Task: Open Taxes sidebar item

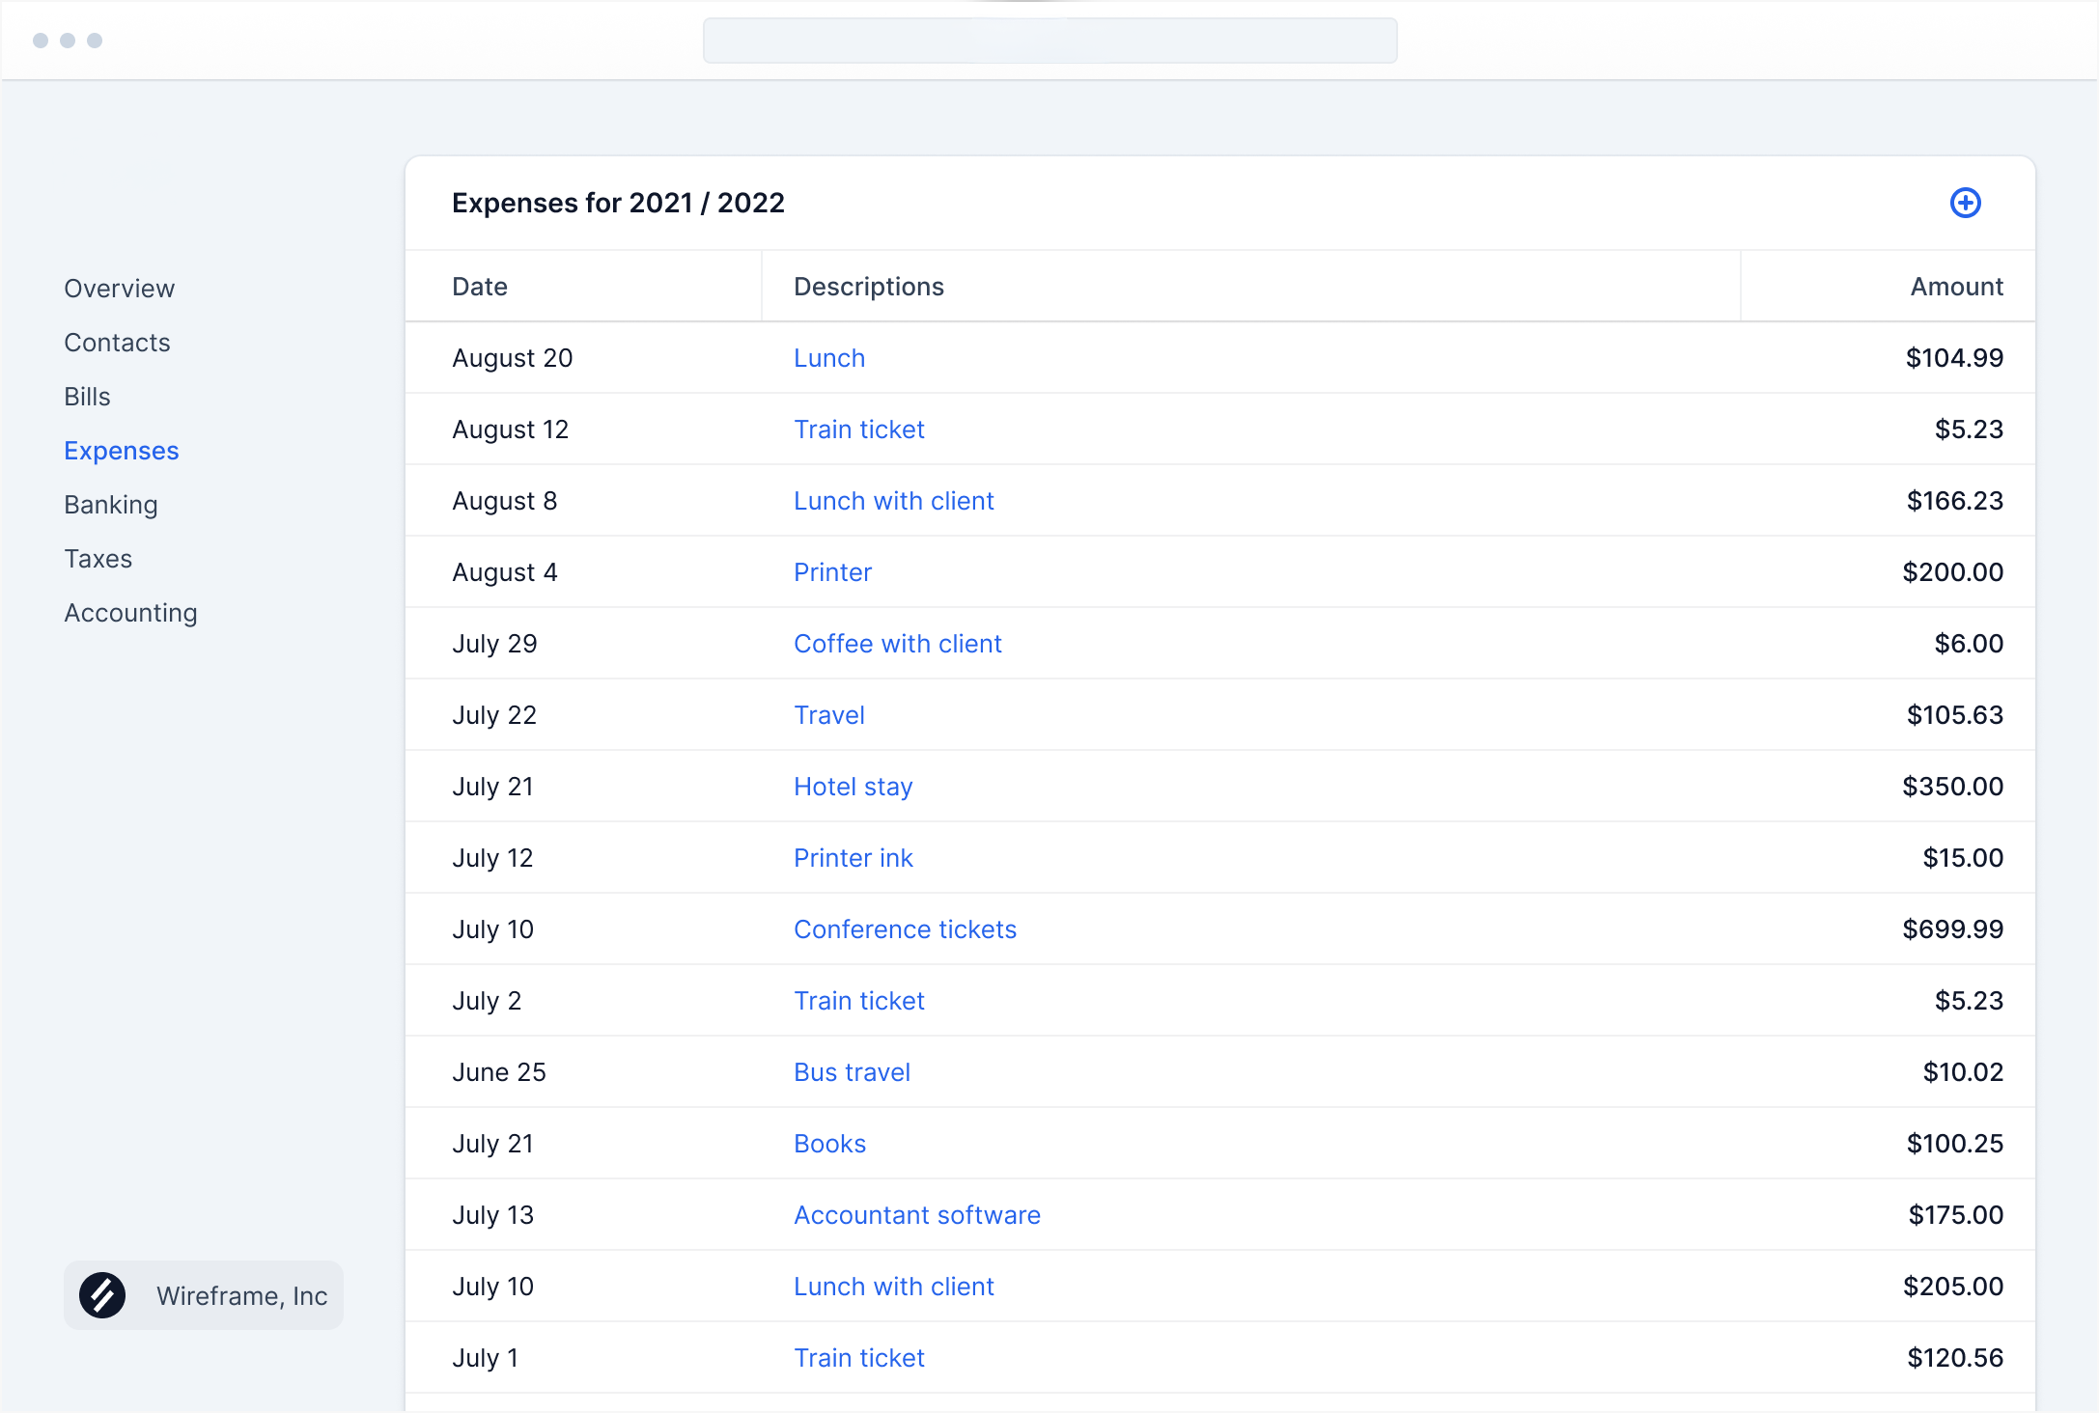Action: [98, 559]
